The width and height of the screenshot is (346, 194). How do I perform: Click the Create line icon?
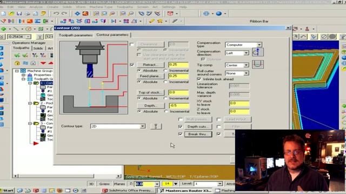tap(16, 29)
